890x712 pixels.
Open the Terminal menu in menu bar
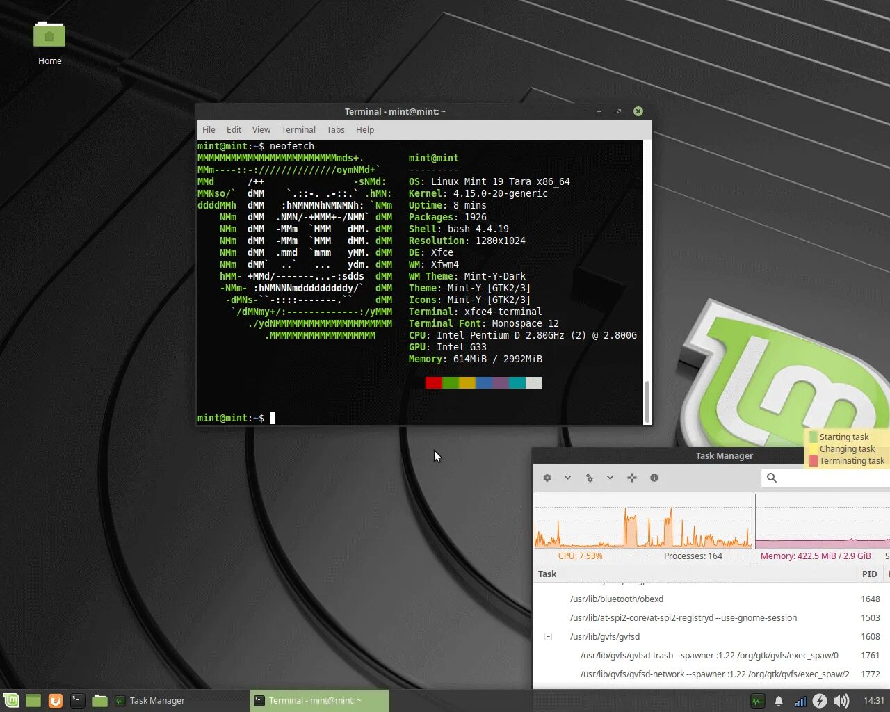(298, 129)
